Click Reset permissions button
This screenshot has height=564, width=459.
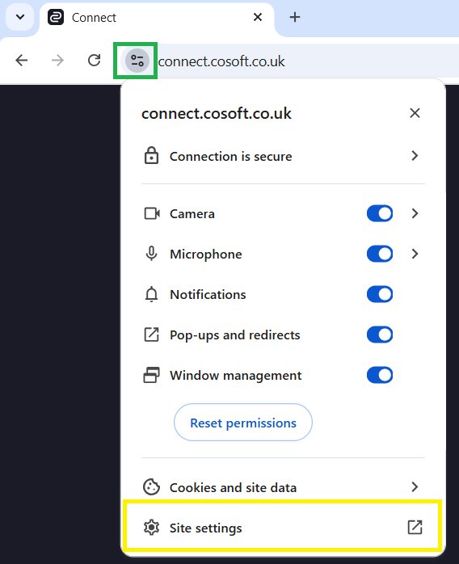tap(243, 423)
